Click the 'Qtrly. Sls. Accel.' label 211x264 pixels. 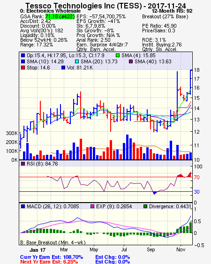pos(160,49)
